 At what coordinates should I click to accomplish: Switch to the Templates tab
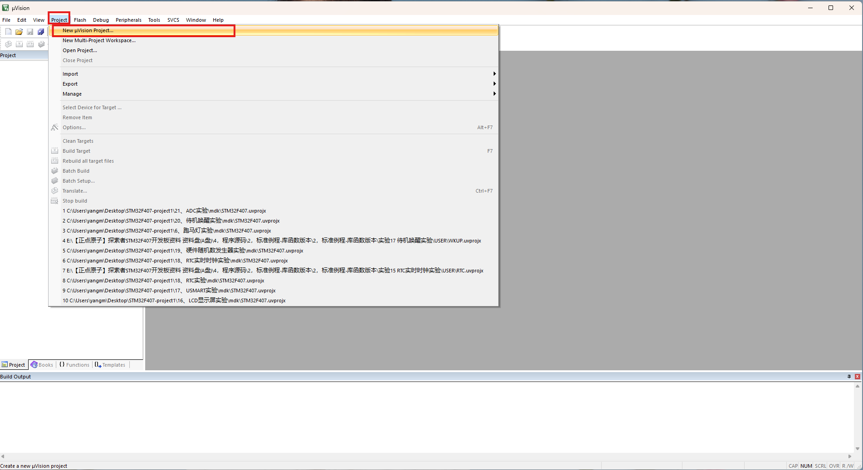tap(110, 365)
